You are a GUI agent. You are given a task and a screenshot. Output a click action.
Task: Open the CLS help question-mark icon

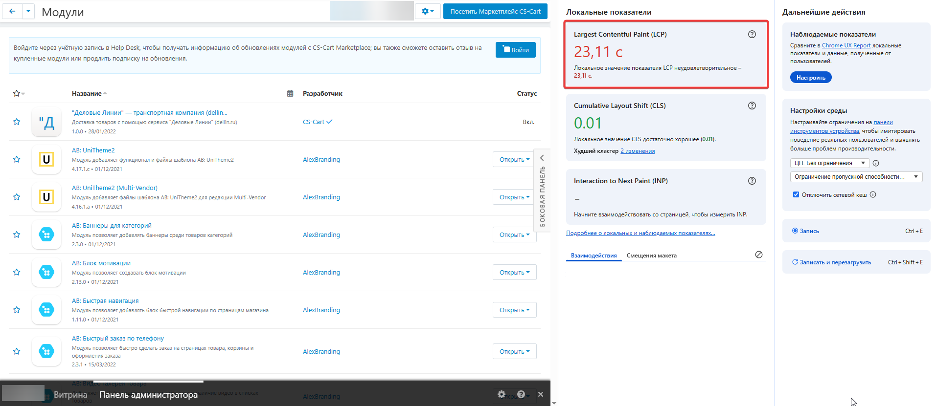[752, 106]
